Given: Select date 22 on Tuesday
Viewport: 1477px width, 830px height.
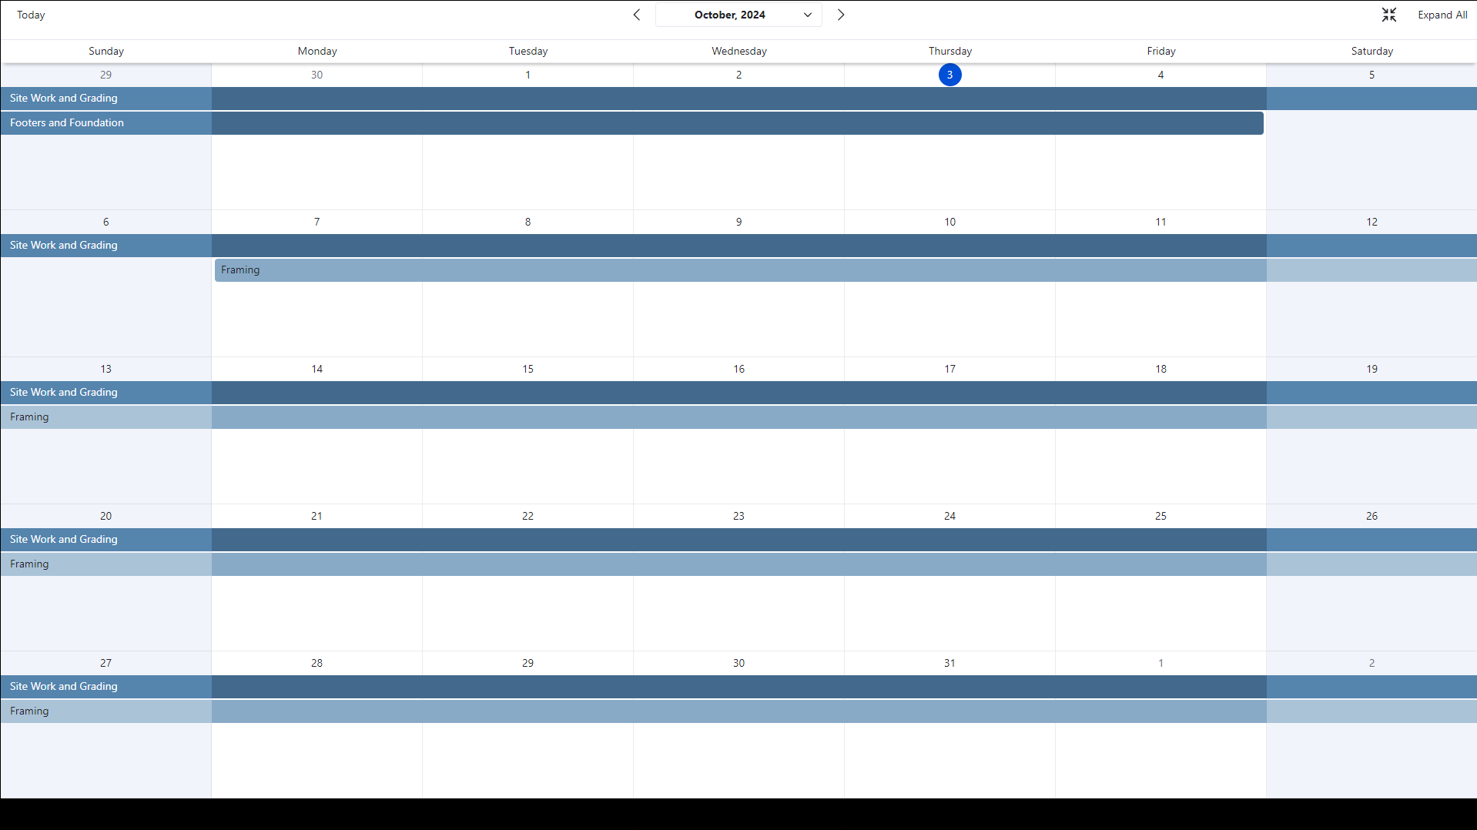Looking at the screenshot, I should click(x=527, y=516).
